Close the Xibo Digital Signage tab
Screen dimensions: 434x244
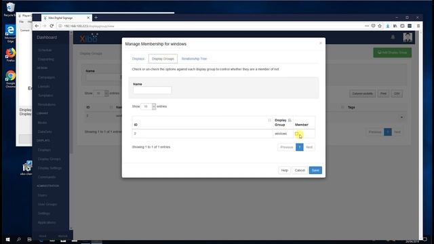[x=88, y=18]
